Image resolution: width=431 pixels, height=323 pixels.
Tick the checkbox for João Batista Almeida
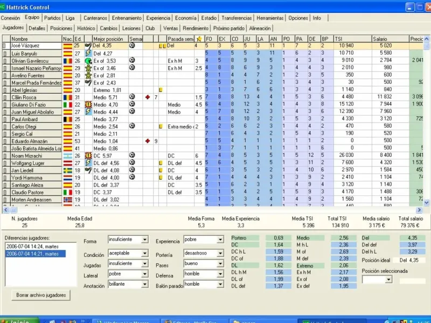click(4, 149)
